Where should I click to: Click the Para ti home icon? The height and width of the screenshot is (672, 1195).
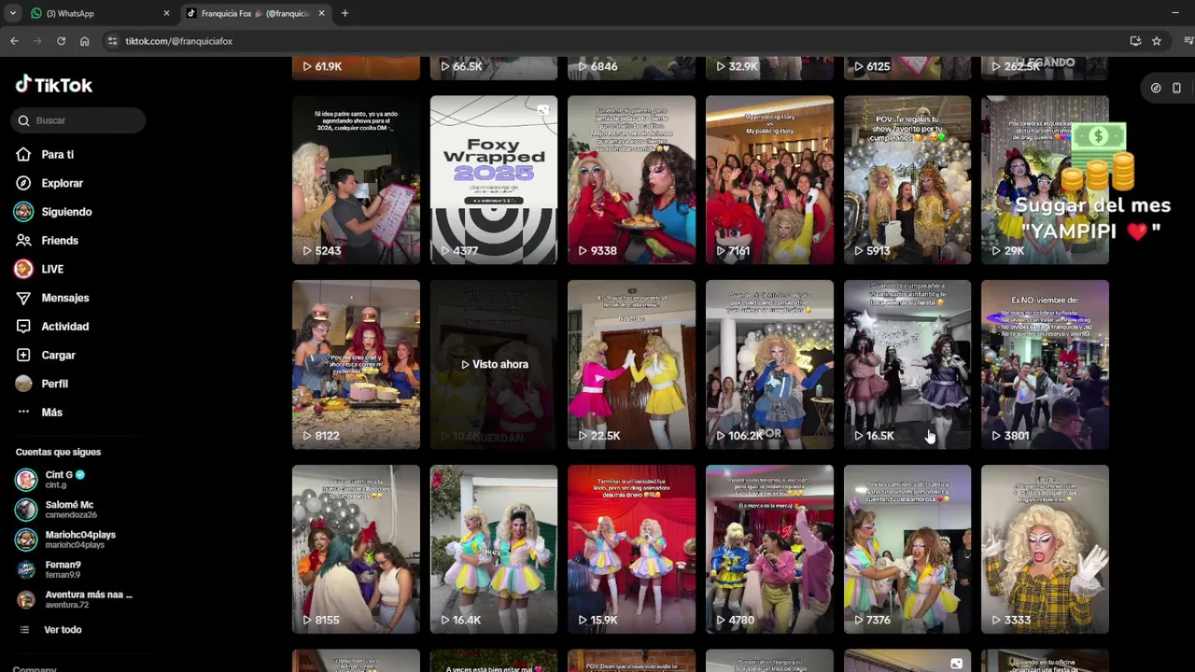point(23,155)
